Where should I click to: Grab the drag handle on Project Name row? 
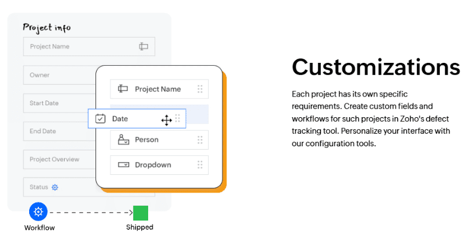tap(200, 89)
